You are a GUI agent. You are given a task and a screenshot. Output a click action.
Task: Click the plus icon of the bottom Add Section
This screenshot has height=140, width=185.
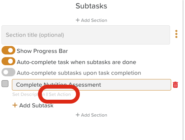(x=78, y=115)
